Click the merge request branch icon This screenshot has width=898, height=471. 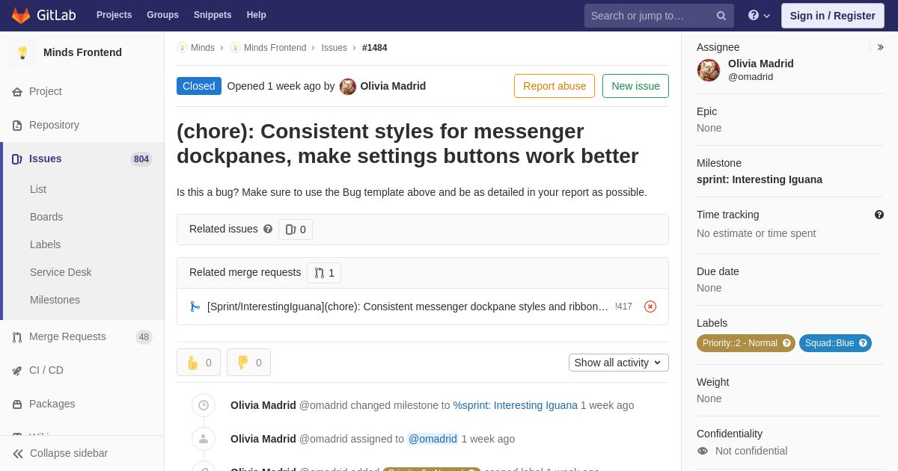click(x=195, y=307)
